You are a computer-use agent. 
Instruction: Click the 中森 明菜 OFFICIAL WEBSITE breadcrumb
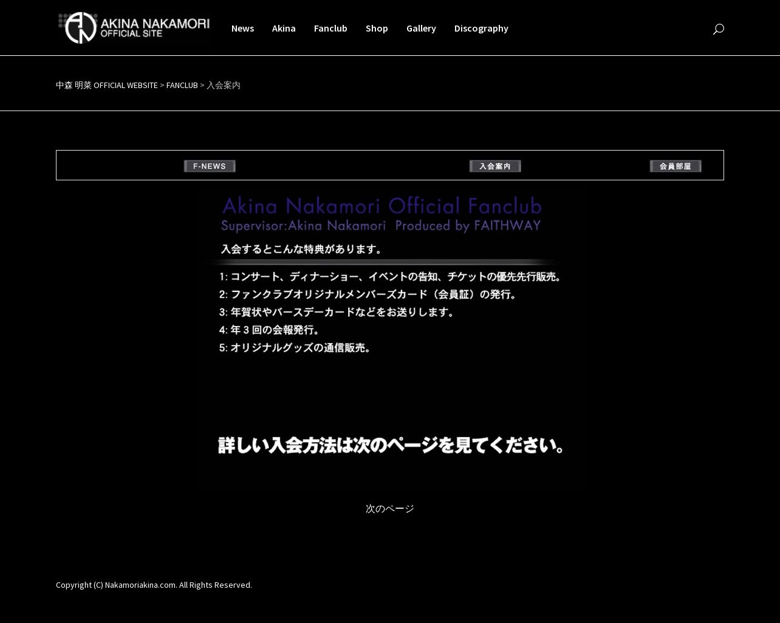107,85
